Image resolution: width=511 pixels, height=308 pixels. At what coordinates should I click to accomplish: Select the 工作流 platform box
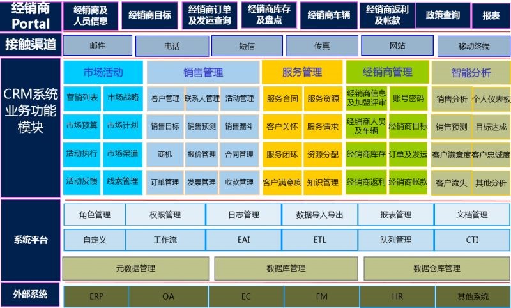click(165, 240)
